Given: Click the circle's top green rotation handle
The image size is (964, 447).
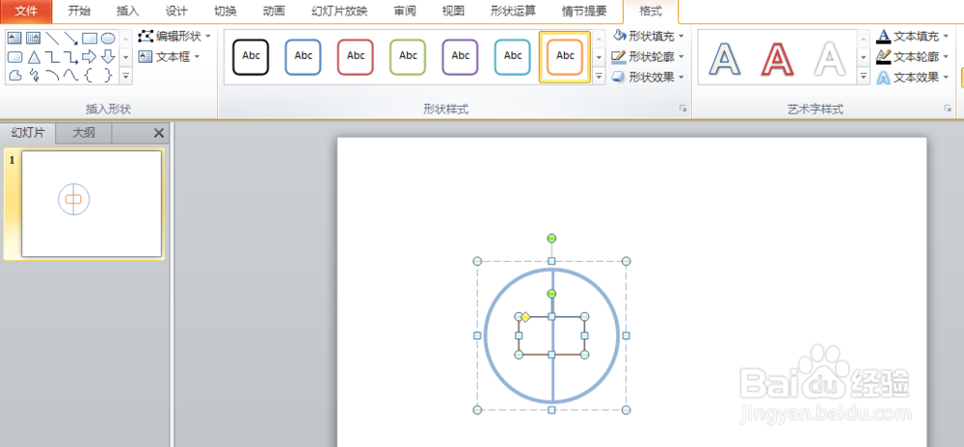Looking at the screenshot, I should pos(551,238).
